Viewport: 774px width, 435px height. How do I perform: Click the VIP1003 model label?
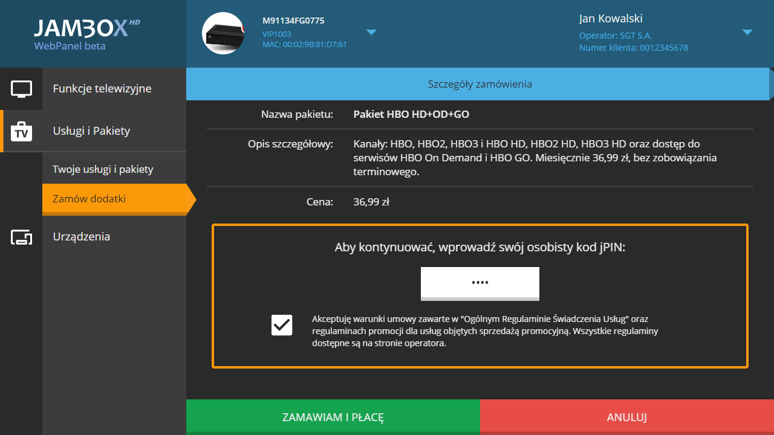(x=277, y=34)
